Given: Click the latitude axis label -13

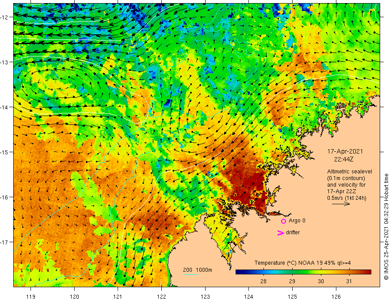Looking at the screenshot, I should 4,62.
